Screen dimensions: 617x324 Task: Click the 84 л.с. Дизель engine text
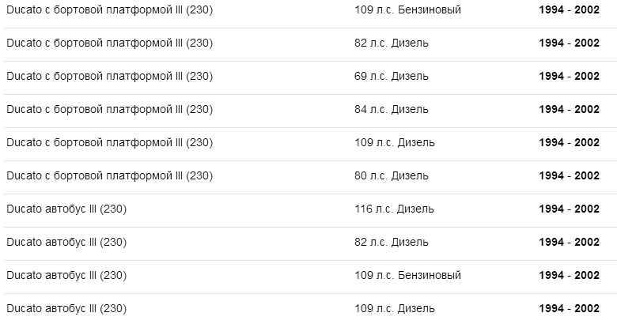pyautogui.click(x=392, y=110)
